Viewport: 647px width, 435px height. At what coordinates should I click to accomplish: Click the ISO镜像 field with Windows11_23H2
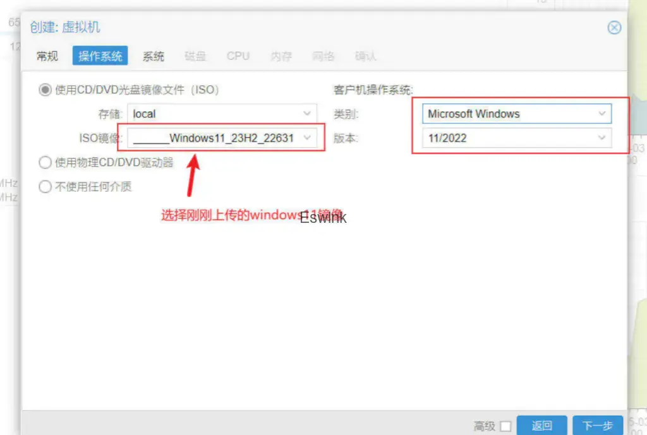(214, 138)
